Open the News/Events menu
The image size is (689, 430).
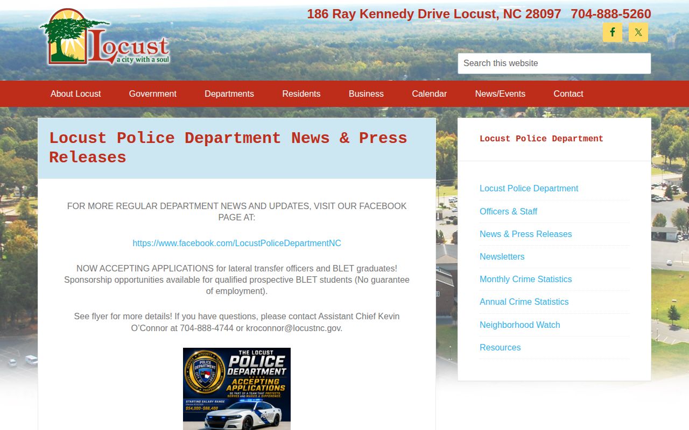(500, 94)
